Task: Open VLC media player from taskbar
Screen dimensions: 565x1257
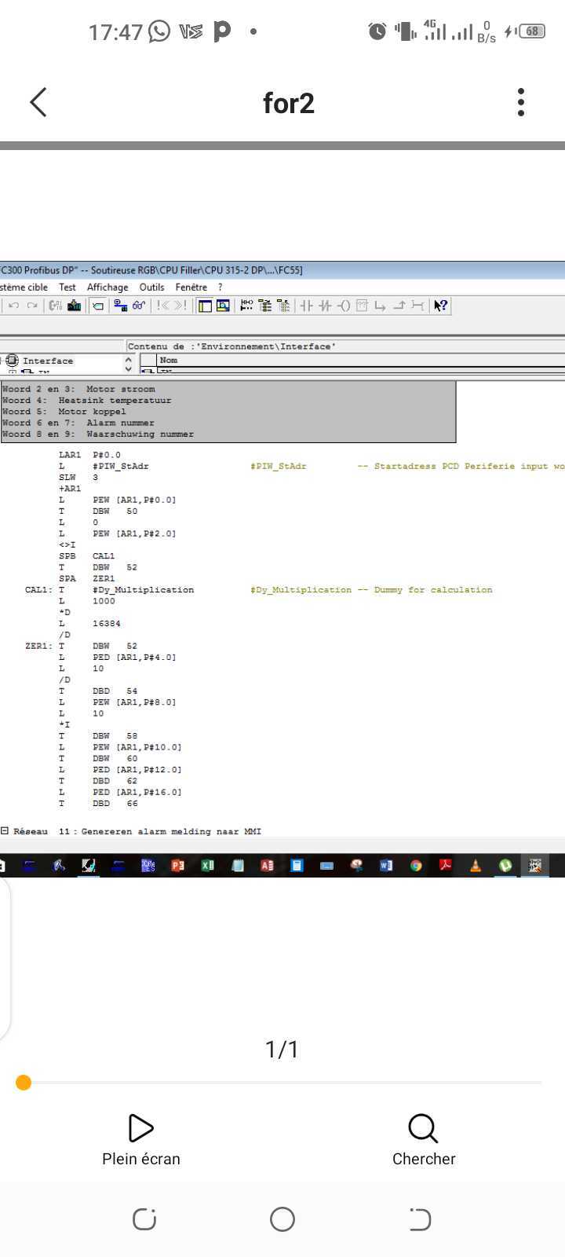Action: [x=476, y=865]
